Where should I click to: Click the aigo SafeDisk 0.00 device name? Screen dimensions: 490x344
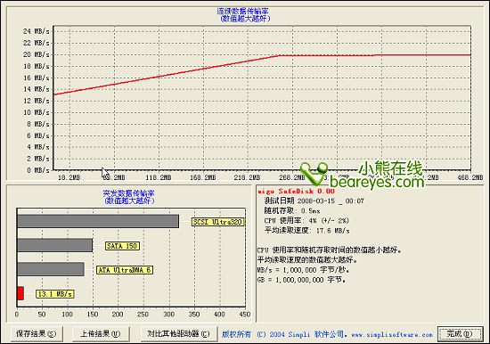click(296, 191)
